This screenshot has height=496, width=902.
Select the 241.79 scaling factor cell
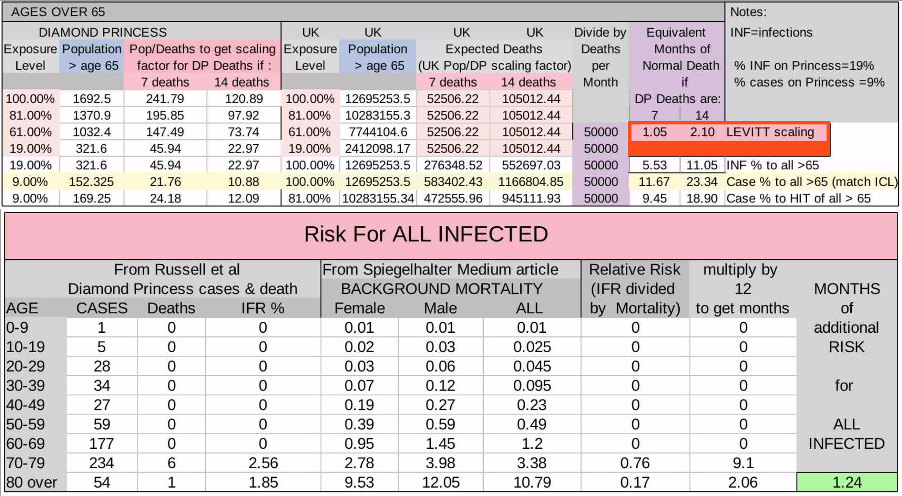(165, 98)
